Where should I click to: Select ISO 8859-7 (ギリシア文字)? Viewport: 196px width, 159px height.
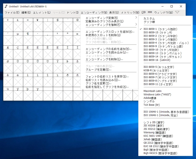[165, 77]
